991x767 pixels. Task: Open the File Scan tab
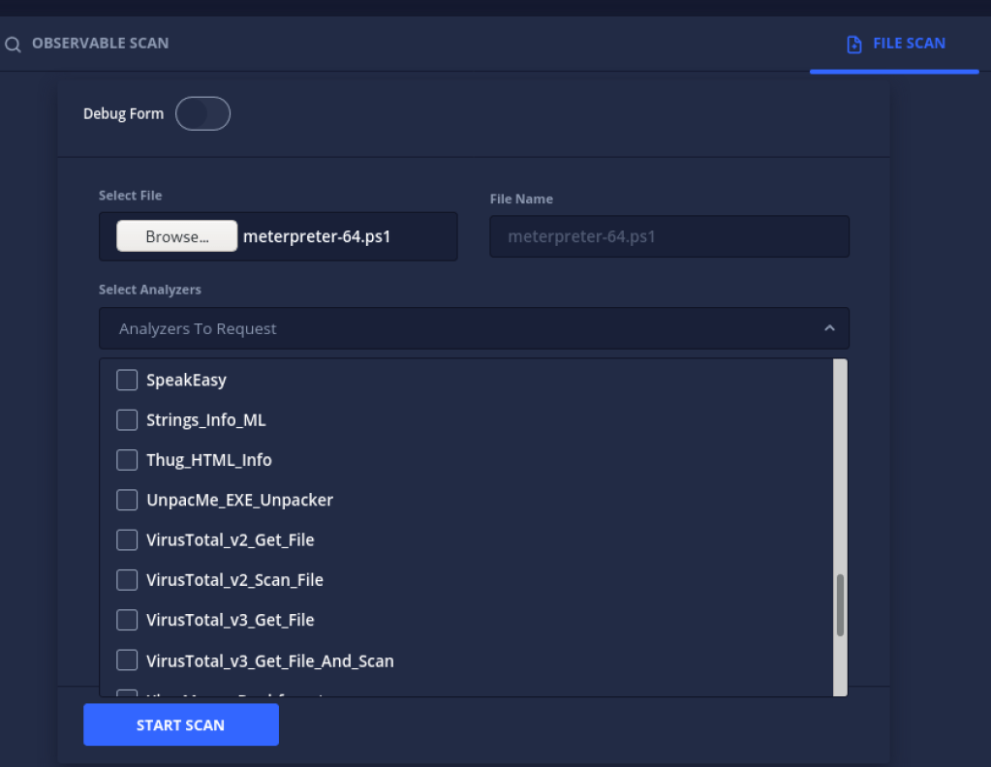pyautogui.click(x=908, y=44)
